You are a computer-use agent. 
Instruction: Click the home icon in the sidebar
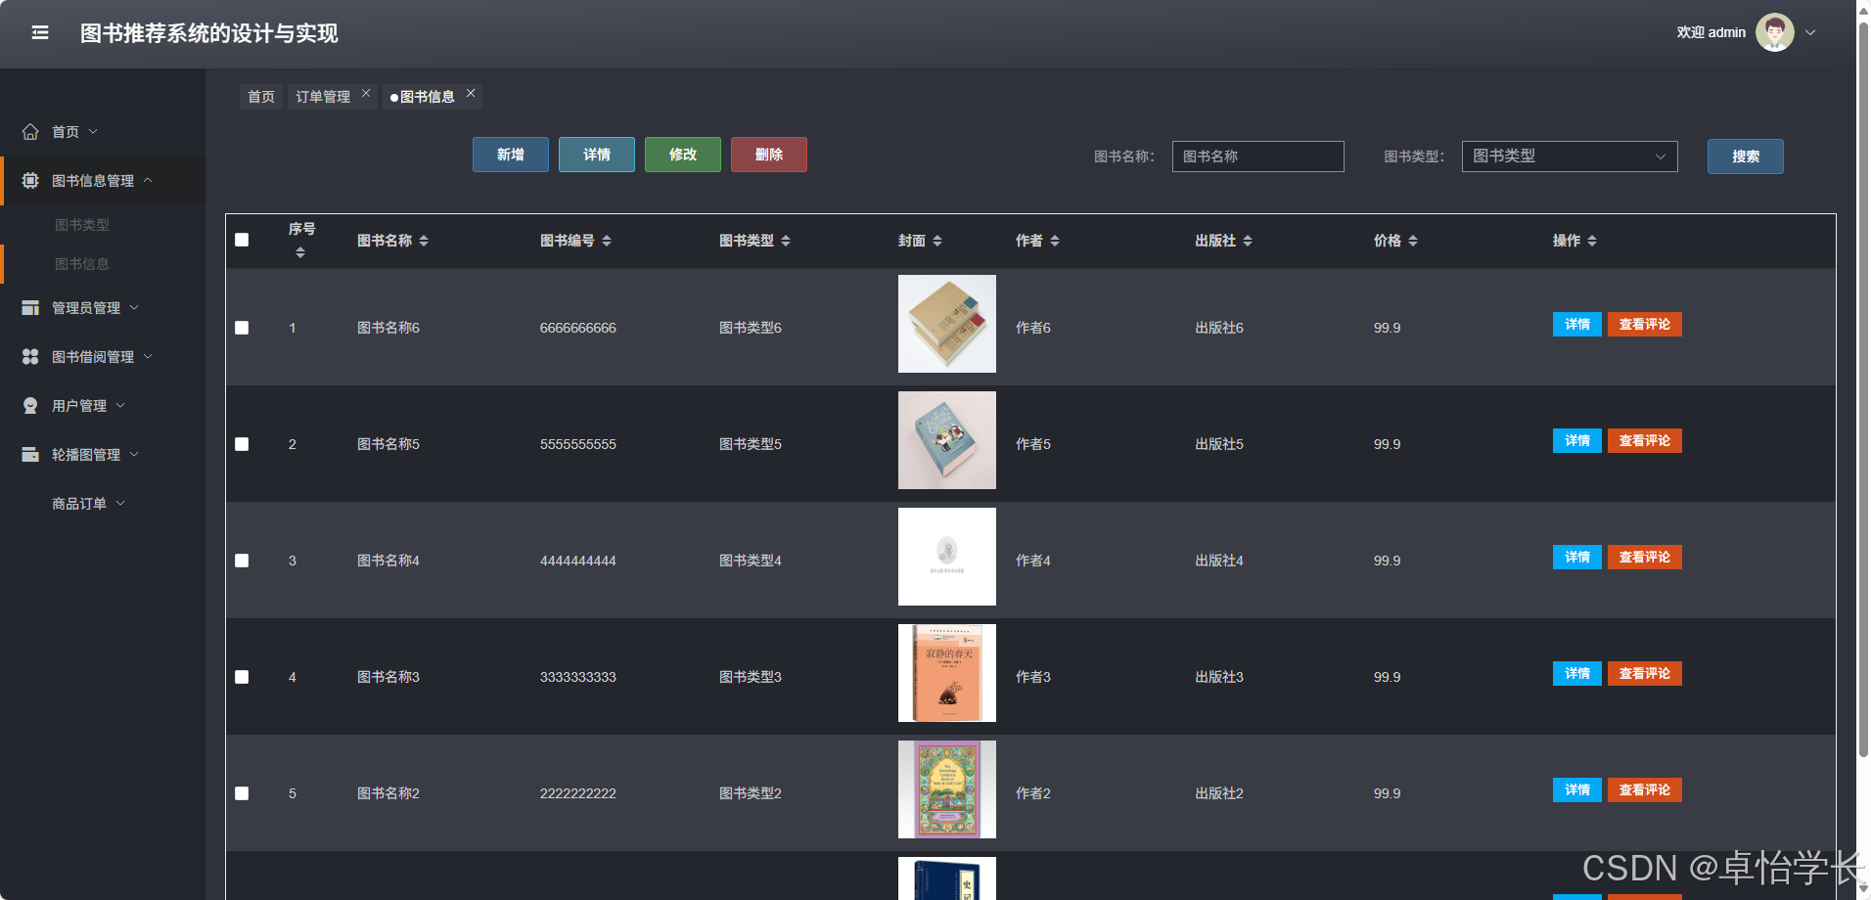[30, 131]
